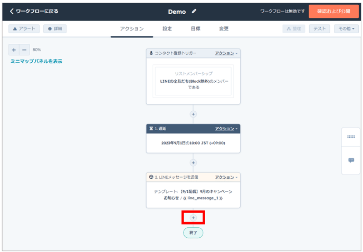Viewport: 363px width, 252px height.
Task: Click the 確認および公開 button
Action: pyautogui.click(x=333, y=11)
